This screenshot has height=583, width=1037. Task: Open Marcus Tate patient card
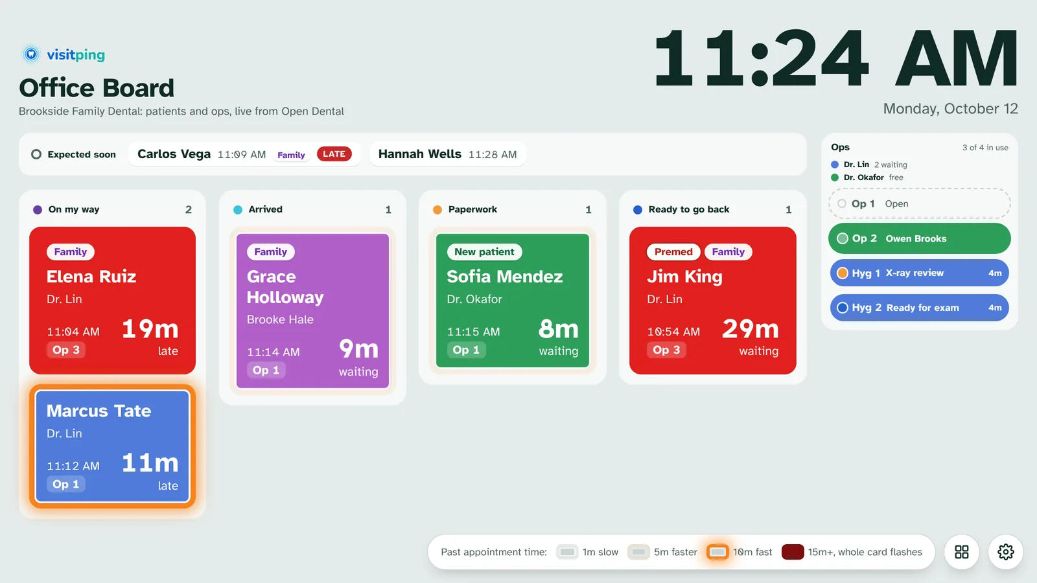[112, 446]
